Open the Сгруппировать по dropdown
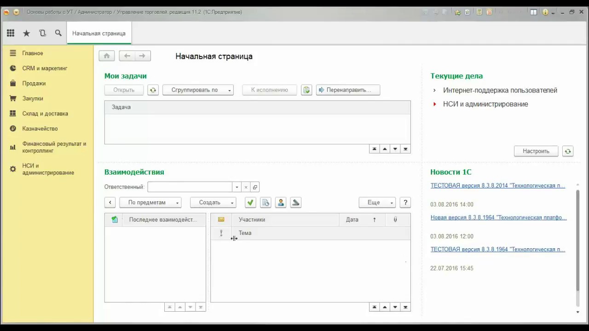This screenshot has width=589, height=331. (x=198, y=90)
